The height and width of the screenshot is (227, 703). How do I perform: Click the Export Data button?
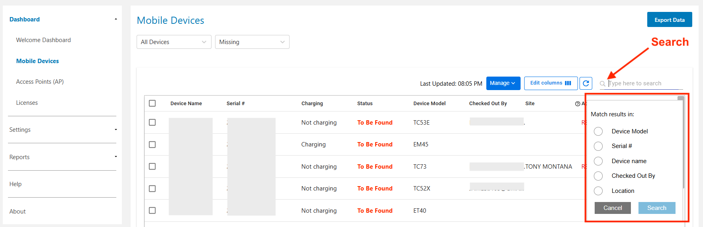point(669,20)
